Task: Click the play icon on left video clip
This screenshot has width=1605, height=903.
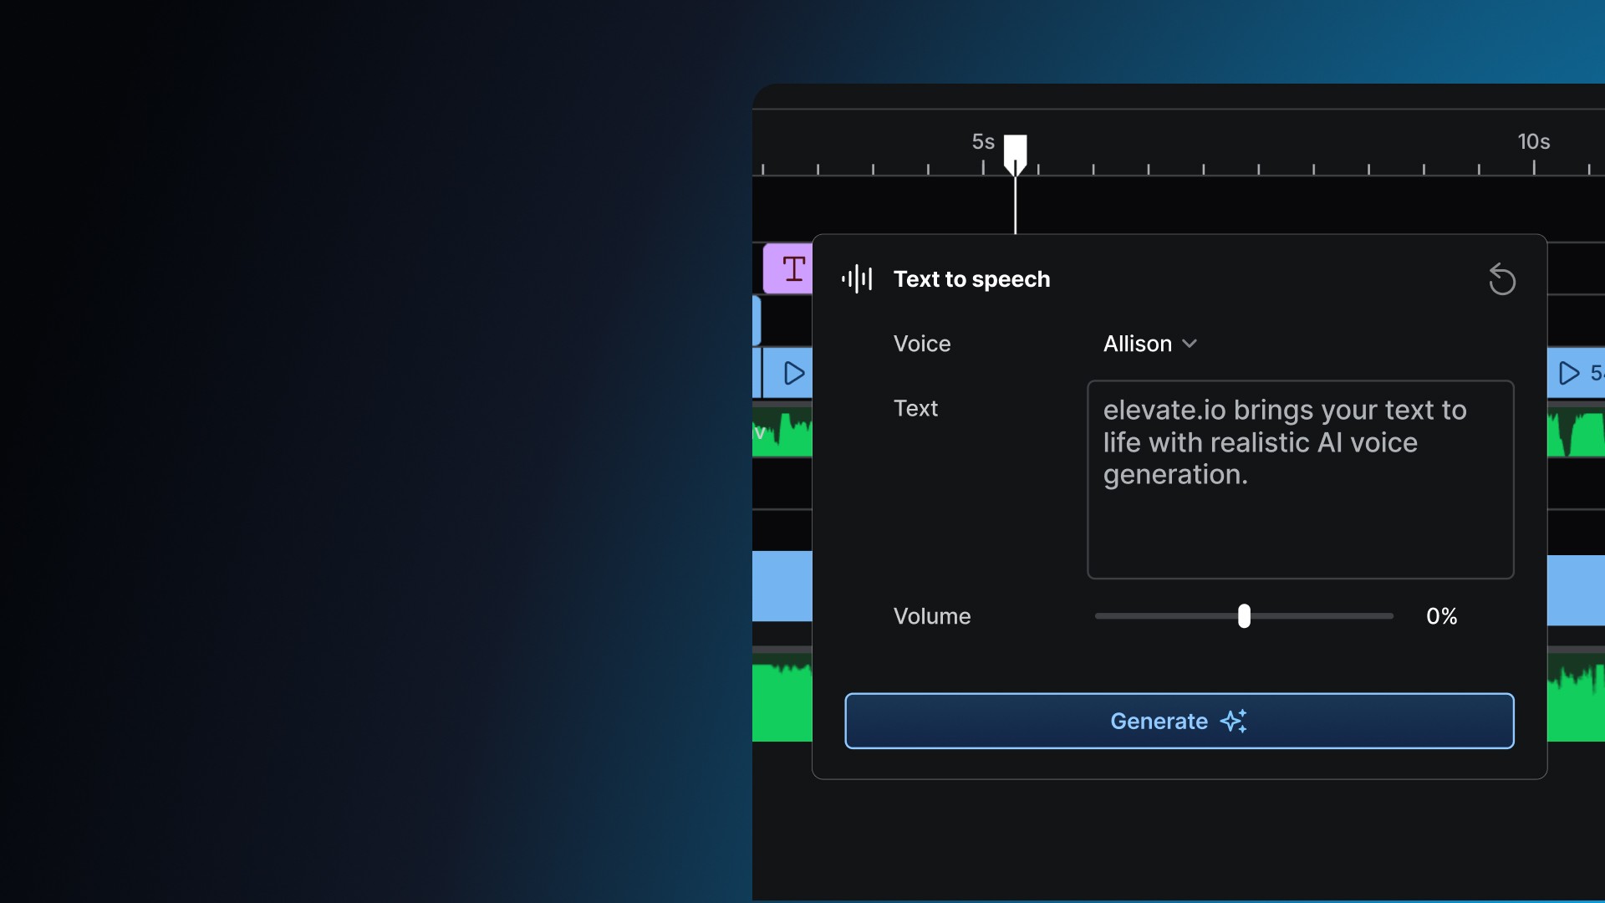Action: (x=793, y=373)
